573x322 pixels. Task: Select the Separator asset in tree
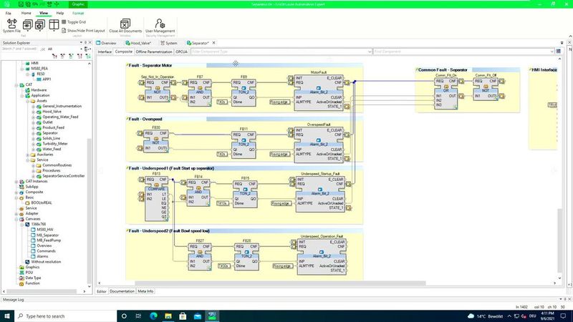click(50, 132)
